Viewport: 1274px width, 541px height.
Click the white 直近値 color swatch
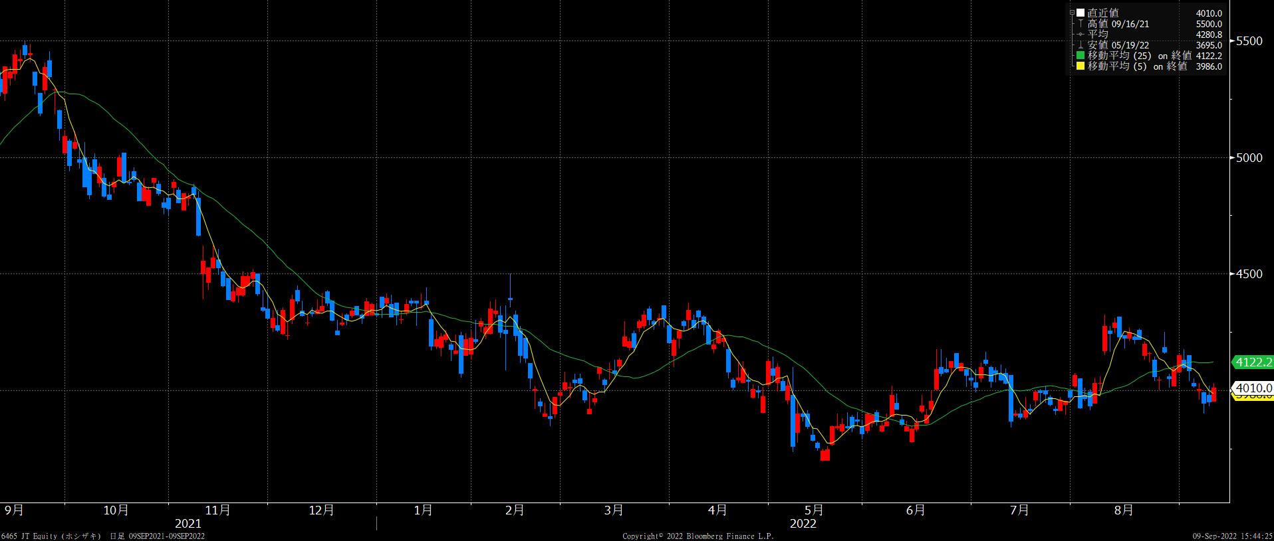click(1081, 13)
